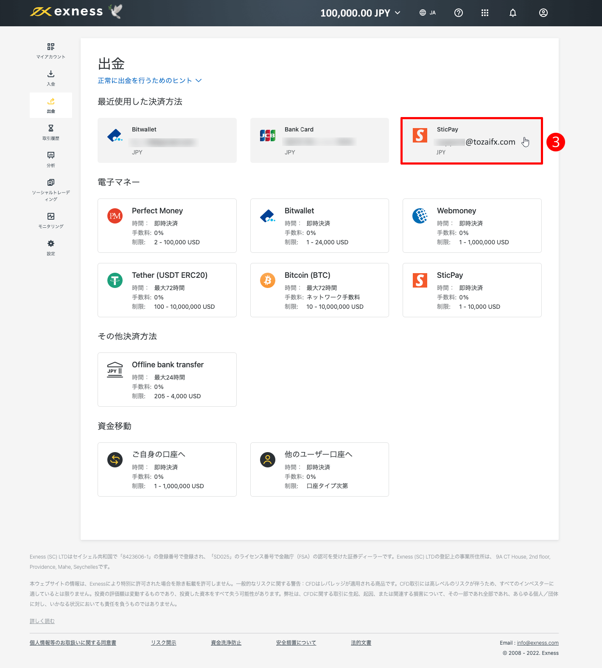Click the orange Bitcoin icon
This screenshot has height=668, width=602.
(x=268, y=280)
